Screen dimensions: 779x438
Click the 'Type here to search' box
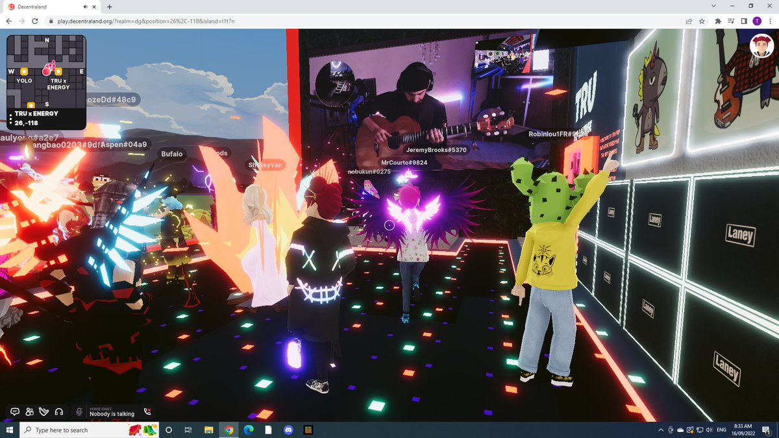tap(90, 430)
